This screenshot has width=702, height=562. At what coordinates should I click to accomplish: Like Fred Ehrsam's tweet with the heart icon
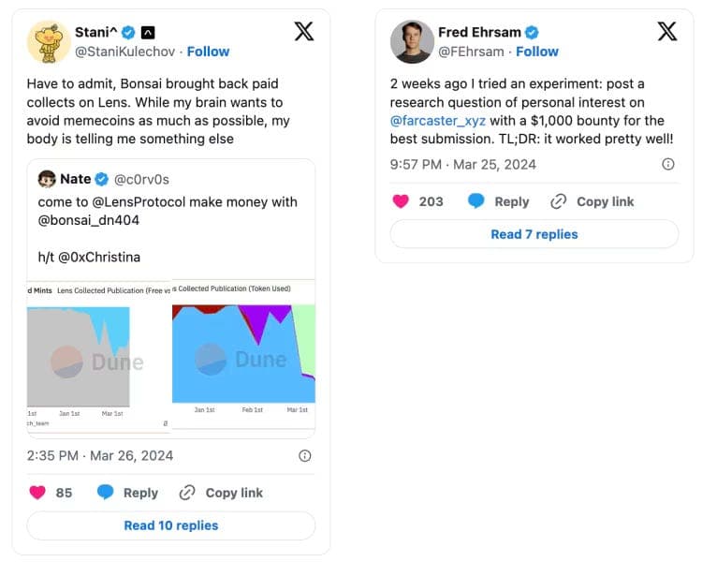coord(401,201)
